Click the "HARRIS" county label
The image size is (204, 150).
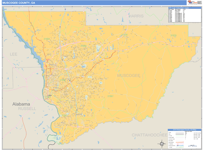(x=136, y=16)
